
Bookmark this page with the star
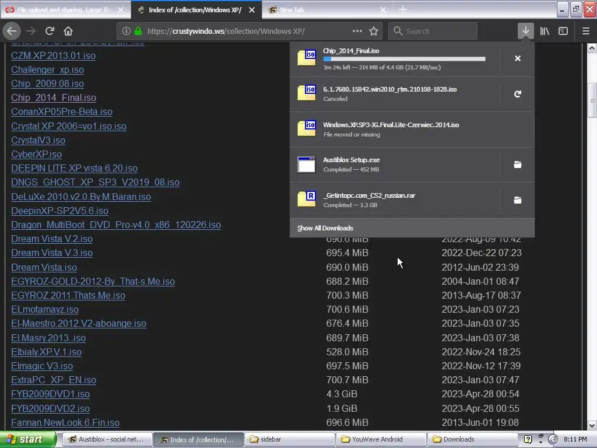pos(374,32)
